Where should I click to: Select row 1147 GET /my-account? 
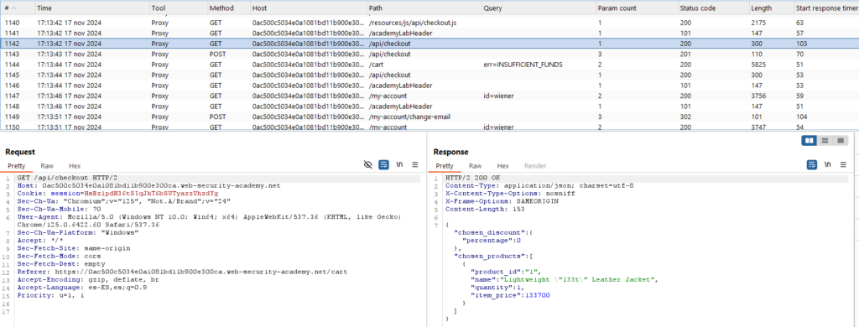[x=429, y=96]
